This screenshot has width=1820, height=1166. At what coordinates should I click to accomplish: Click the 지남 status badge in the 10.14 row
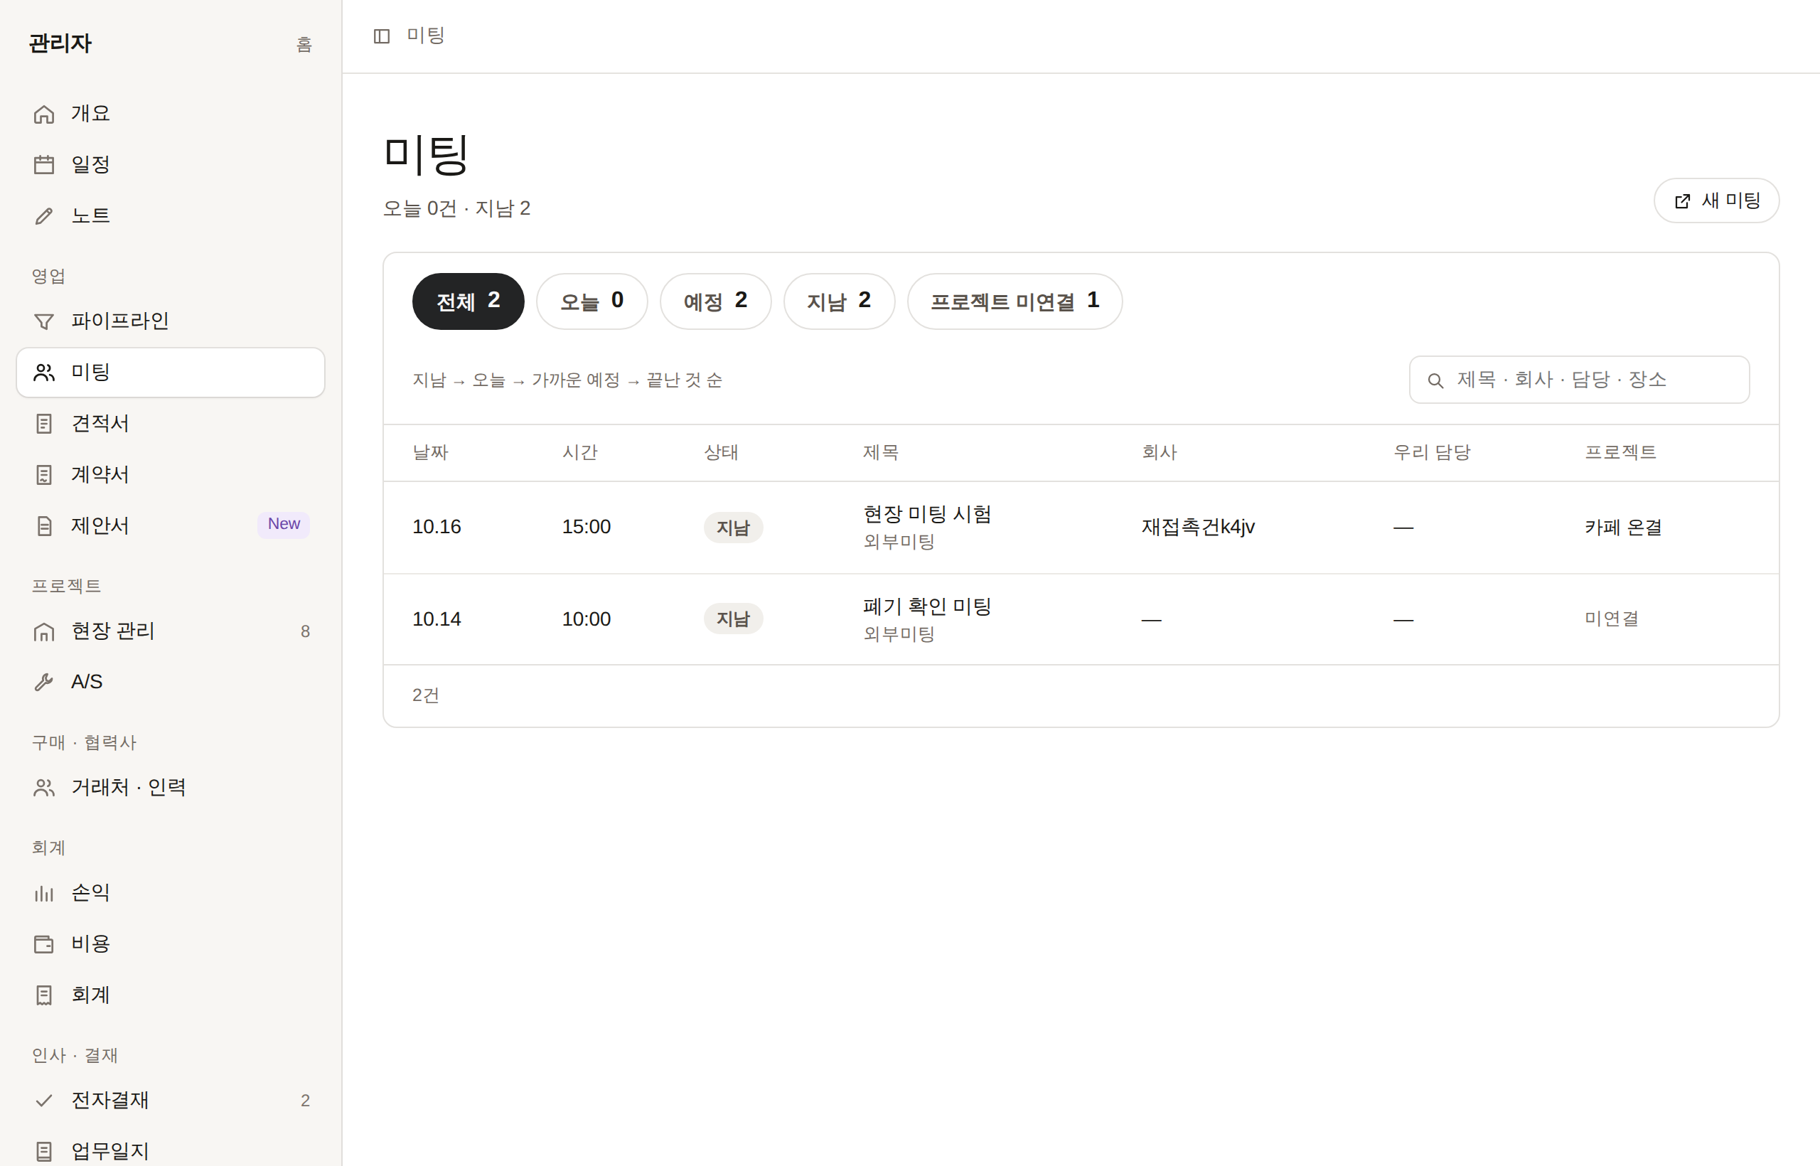[733, 619]
